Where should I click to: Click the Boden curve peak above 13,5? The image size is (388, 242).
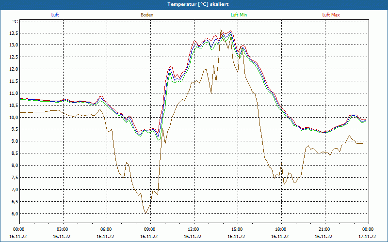coord(221,29)
